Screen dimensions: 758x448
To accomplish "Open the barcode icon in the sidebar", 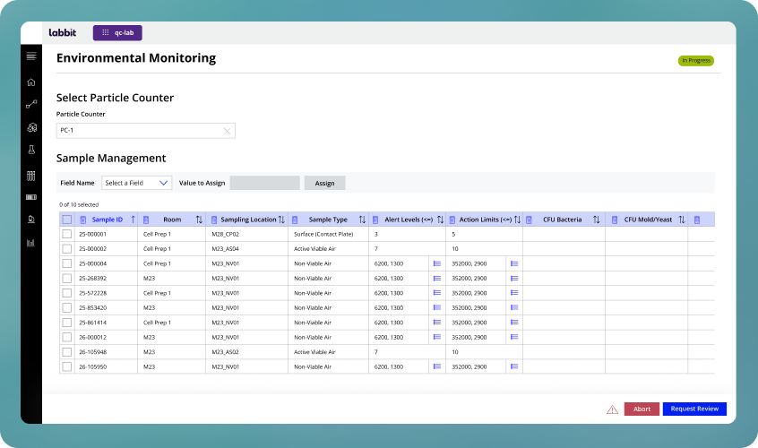I will (x=31, y=197).
